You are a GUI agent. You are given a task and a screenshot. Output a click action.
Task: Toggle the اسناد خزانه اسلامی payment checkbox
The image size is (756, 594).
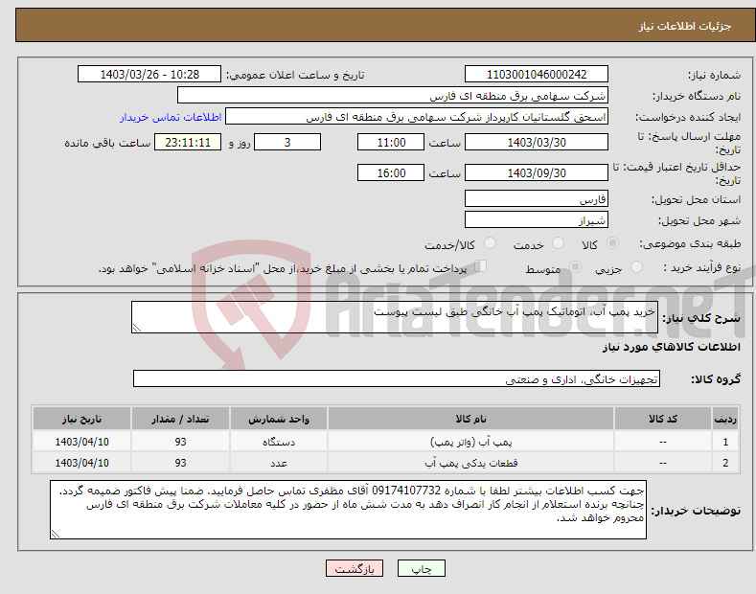click(480, 266)
